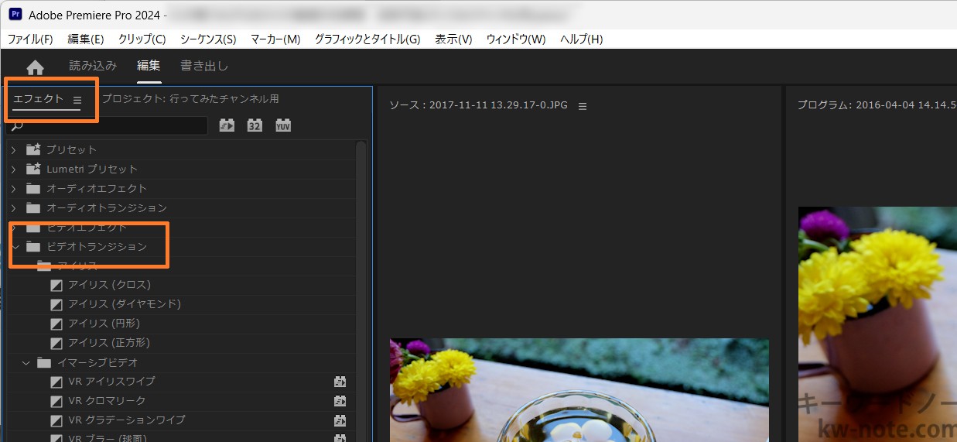Filter by YUV Effects icon
957x442 pixels.
click(x=283, y=125)
